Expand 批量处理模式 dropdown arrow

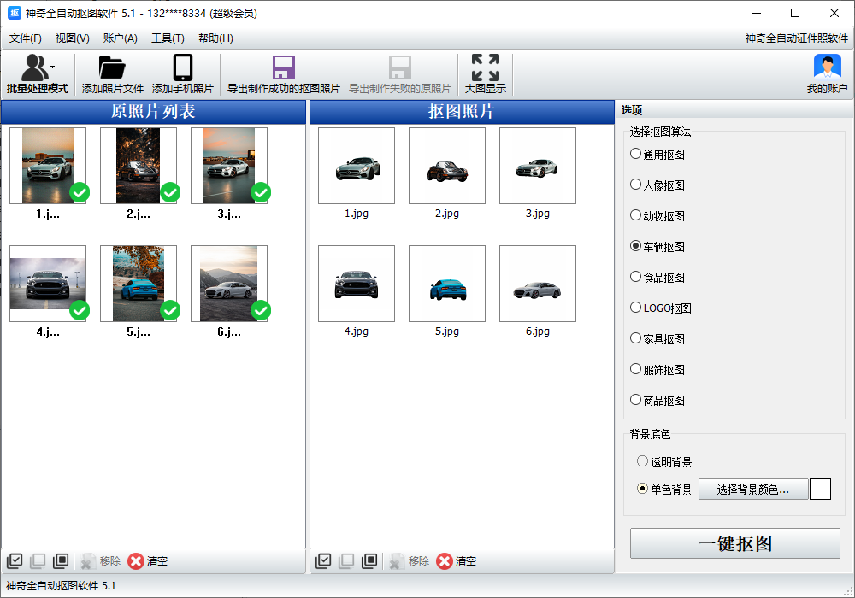click(53, 67)
